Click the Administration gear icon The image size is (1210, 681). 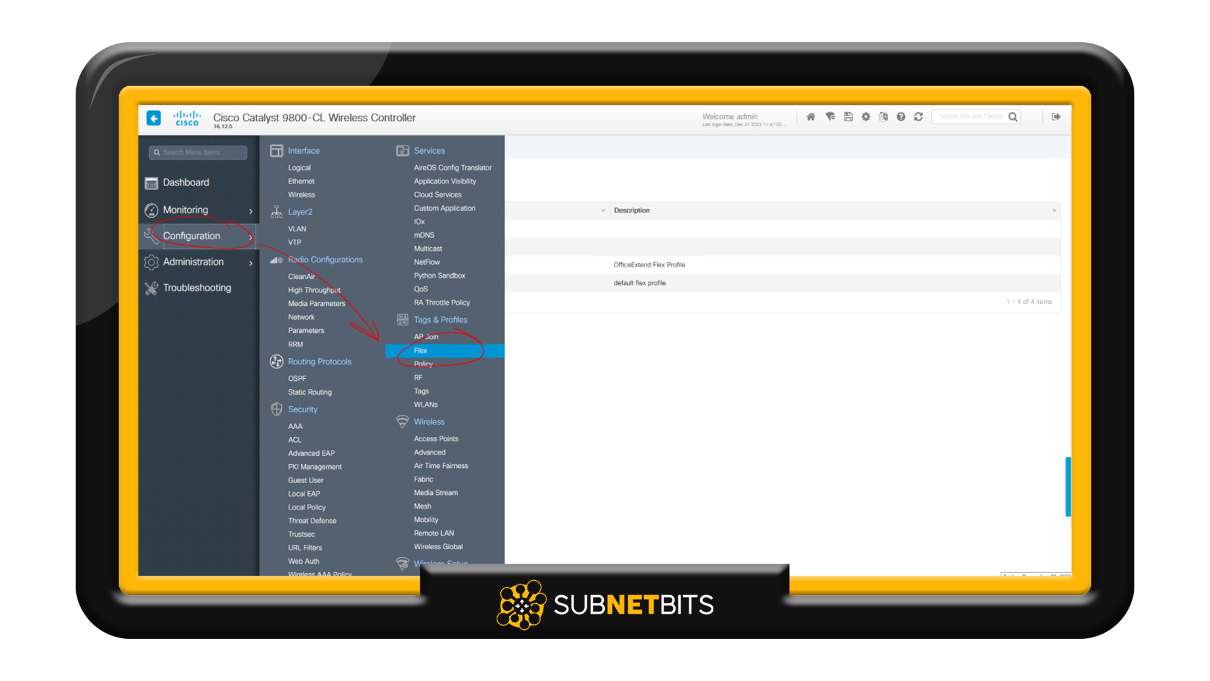tap(151, 262)
